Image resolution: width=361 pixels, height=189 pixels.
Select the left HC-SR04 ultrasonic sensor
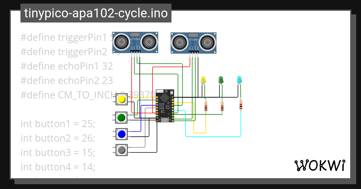135,42
